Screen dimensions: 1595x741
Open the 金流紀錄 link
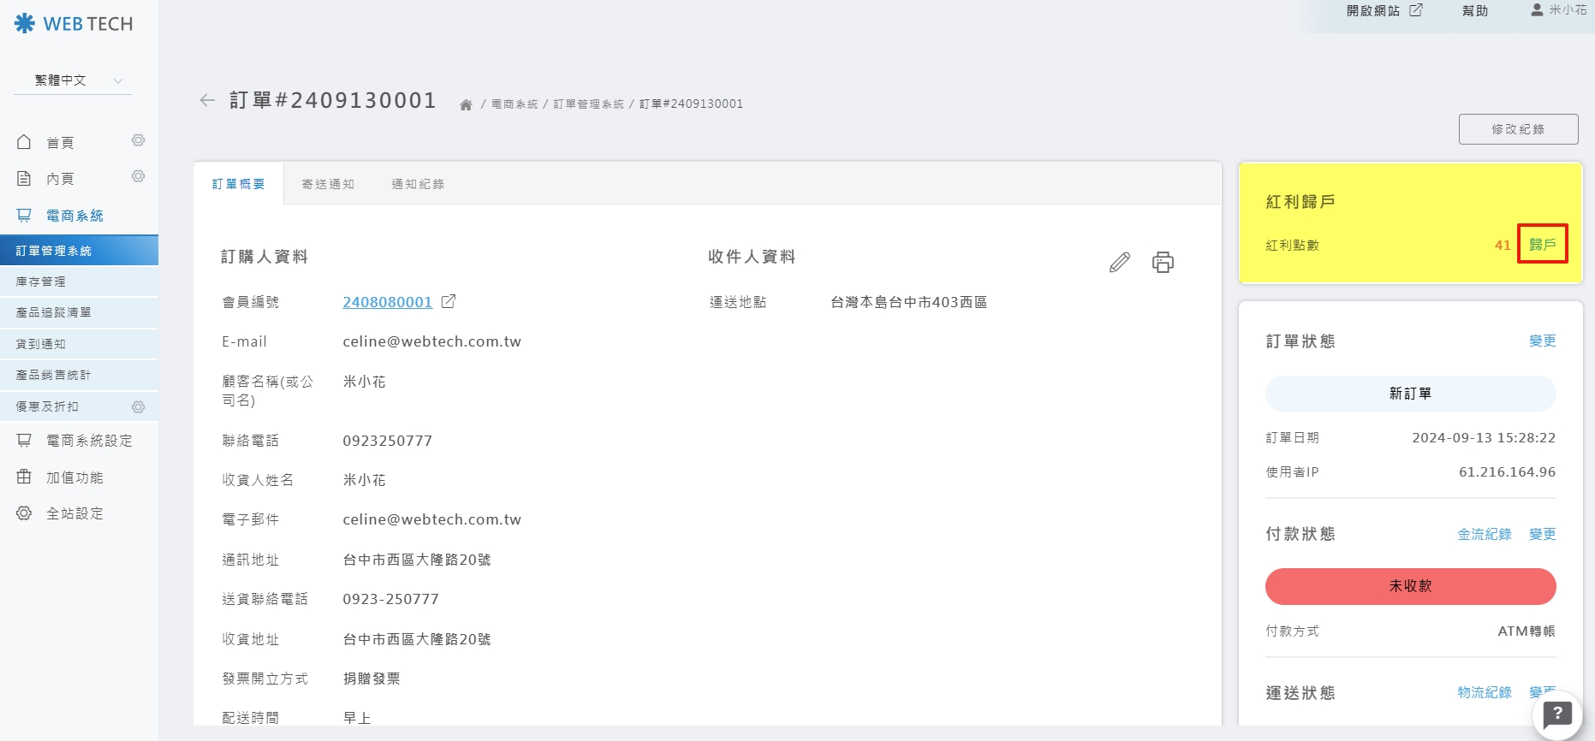point(1484,534)
